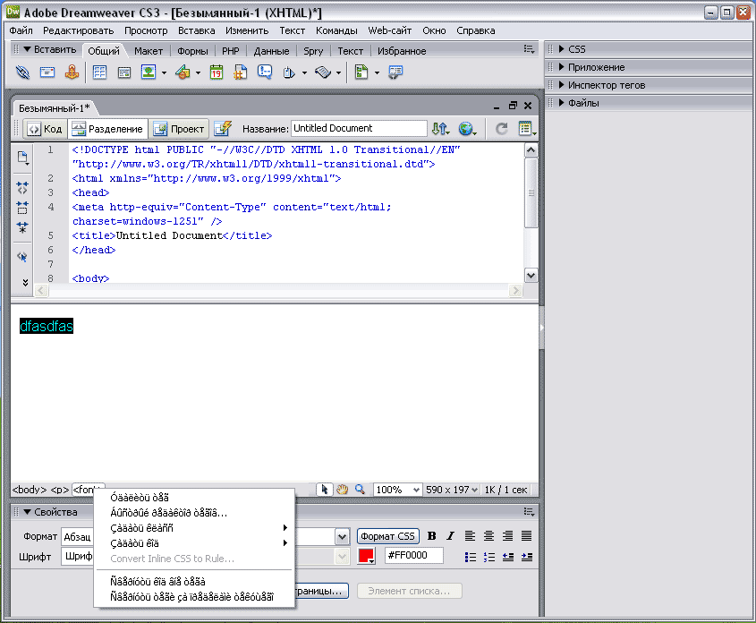The image size is (756, 623).
Task: Switch to Код view
Action: tap(46, 129)
